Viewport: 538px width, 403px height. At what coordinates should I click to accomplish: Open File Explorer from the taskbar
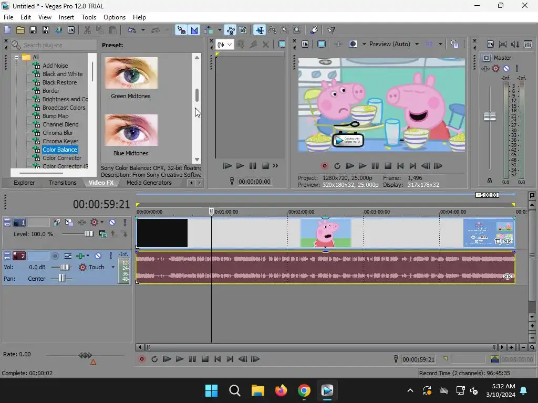click(257, 390)
